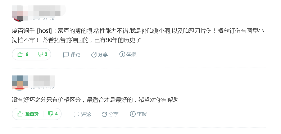Click the share icon on the second answer
The height and width of the screenshot is (134, 281).
coord(104,114)
